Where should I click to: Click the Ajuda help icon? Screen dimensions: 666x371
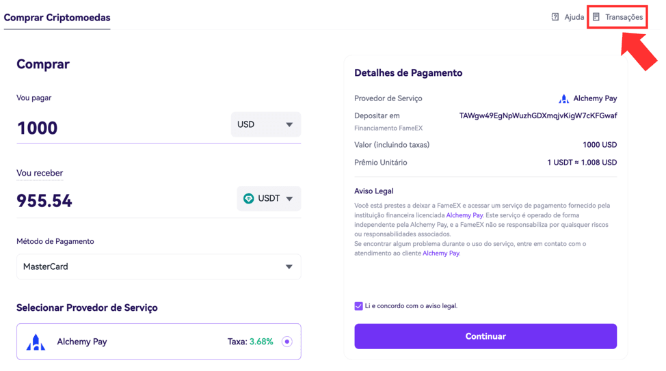[555, 17]
